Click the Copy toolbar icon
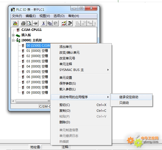Image resolution: width=162 pixels, height=150 pixels. pyautogui.click(x=49, y=23)
